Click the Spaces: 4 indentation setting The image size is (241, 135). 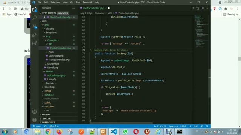tap(173, 126)
